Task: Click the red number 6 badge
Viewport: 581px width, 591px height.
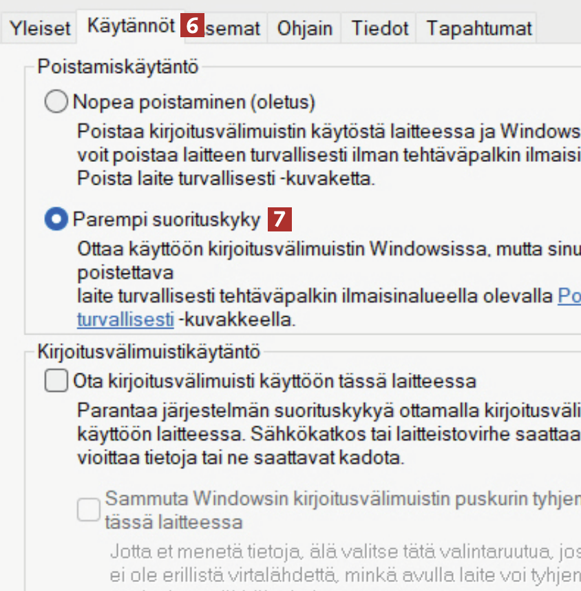Action: click(x=192, y=27)
